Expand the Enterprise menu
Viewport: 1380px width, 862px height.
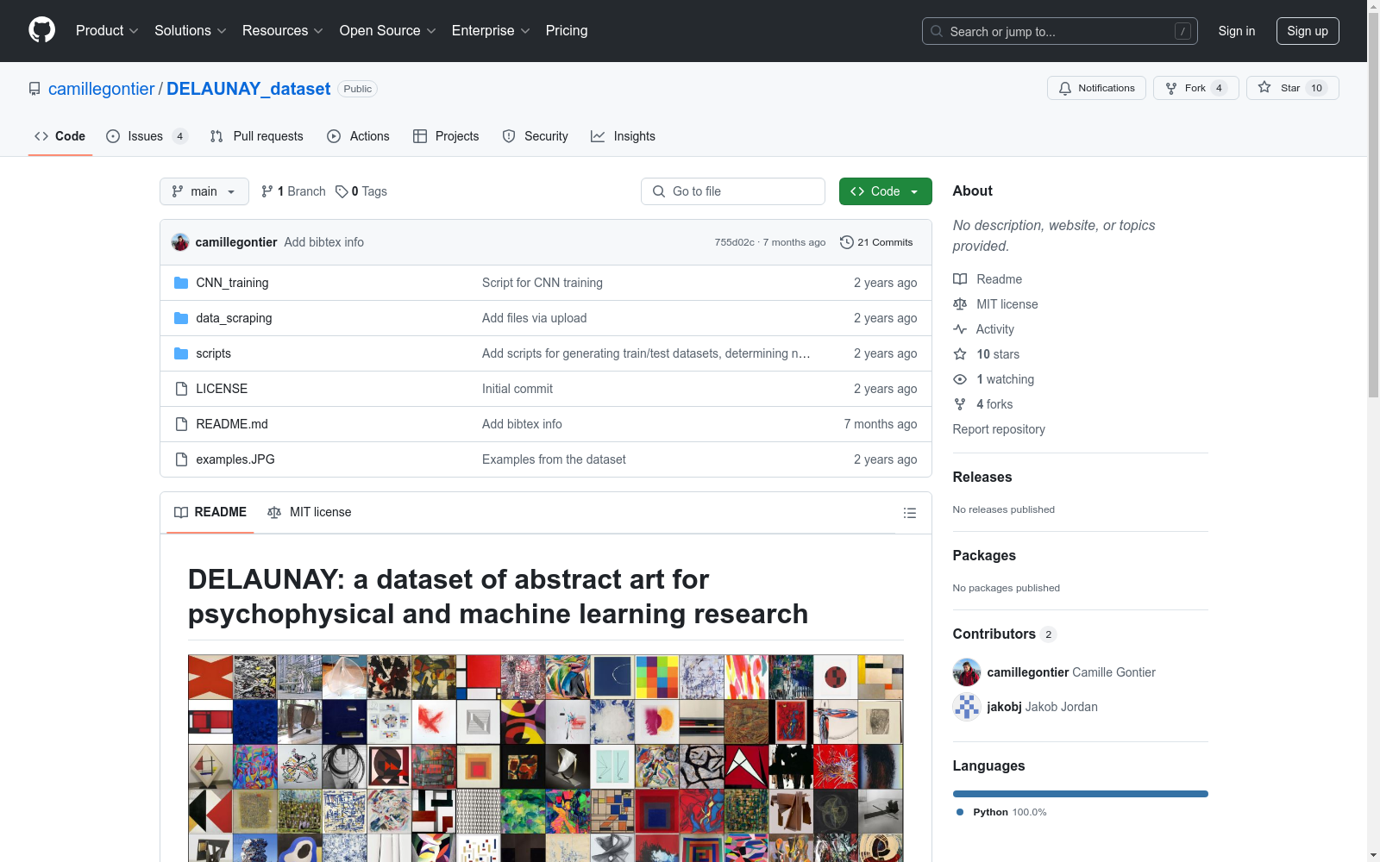tap(491, 31)
